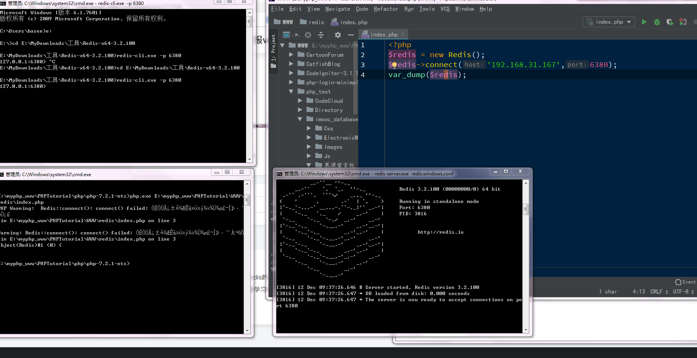Click the '192.168.31.167' host string in the code

(524, 64)
